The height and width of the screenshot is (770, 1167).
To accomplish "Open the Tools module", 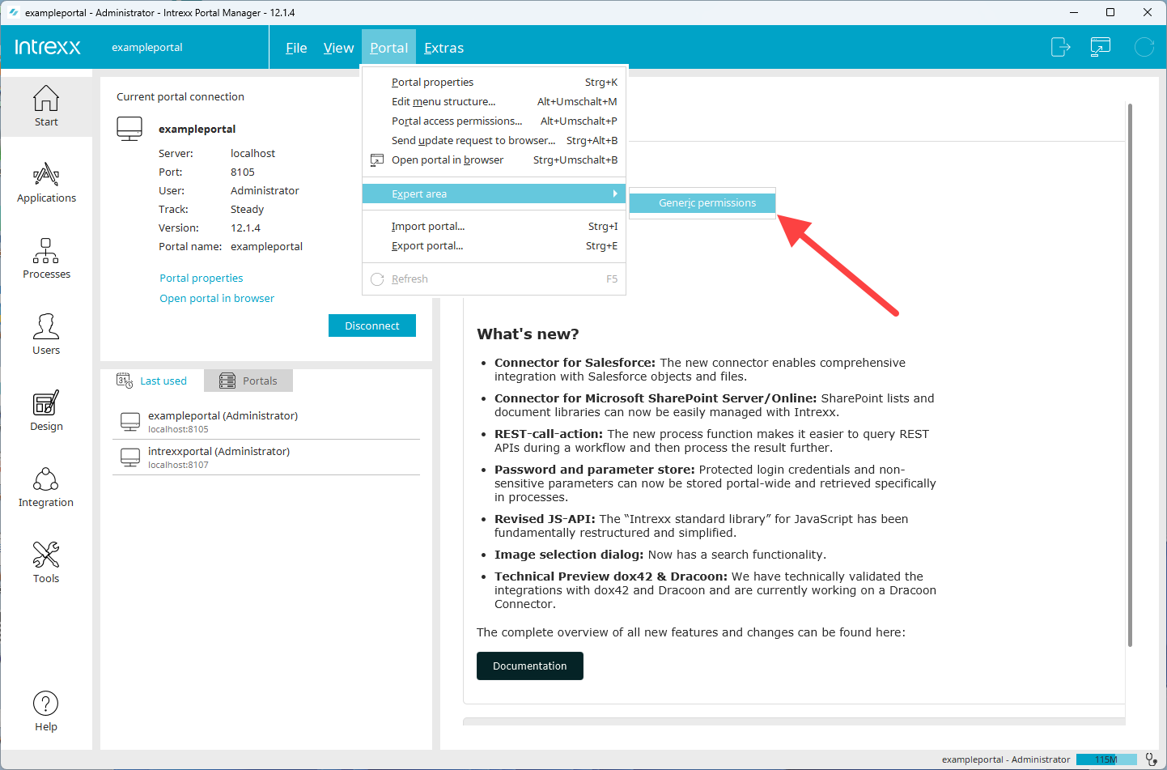I will click(x=46, y=564).
